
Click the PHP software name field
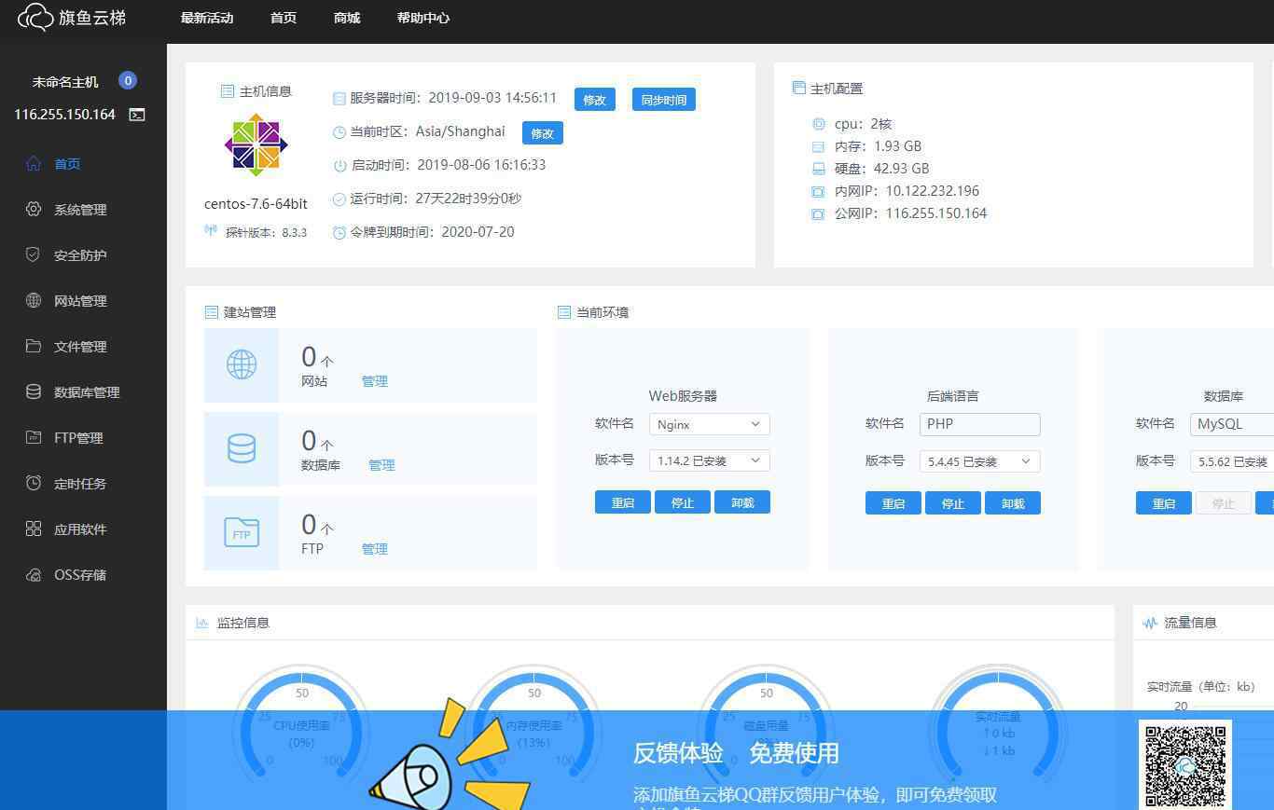click(979, 424)
